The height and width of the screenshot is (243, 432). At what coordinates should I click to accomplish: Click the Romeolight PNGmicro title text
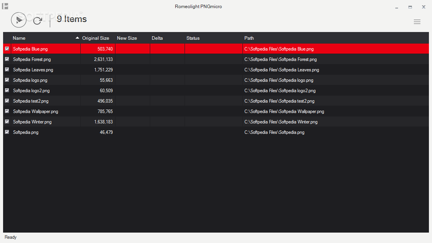[198, 7]
